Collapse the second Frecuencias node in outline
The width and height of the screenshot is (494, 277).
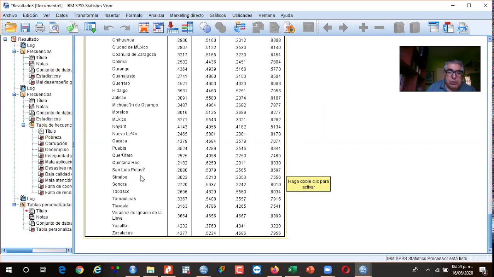coord(14,94)
